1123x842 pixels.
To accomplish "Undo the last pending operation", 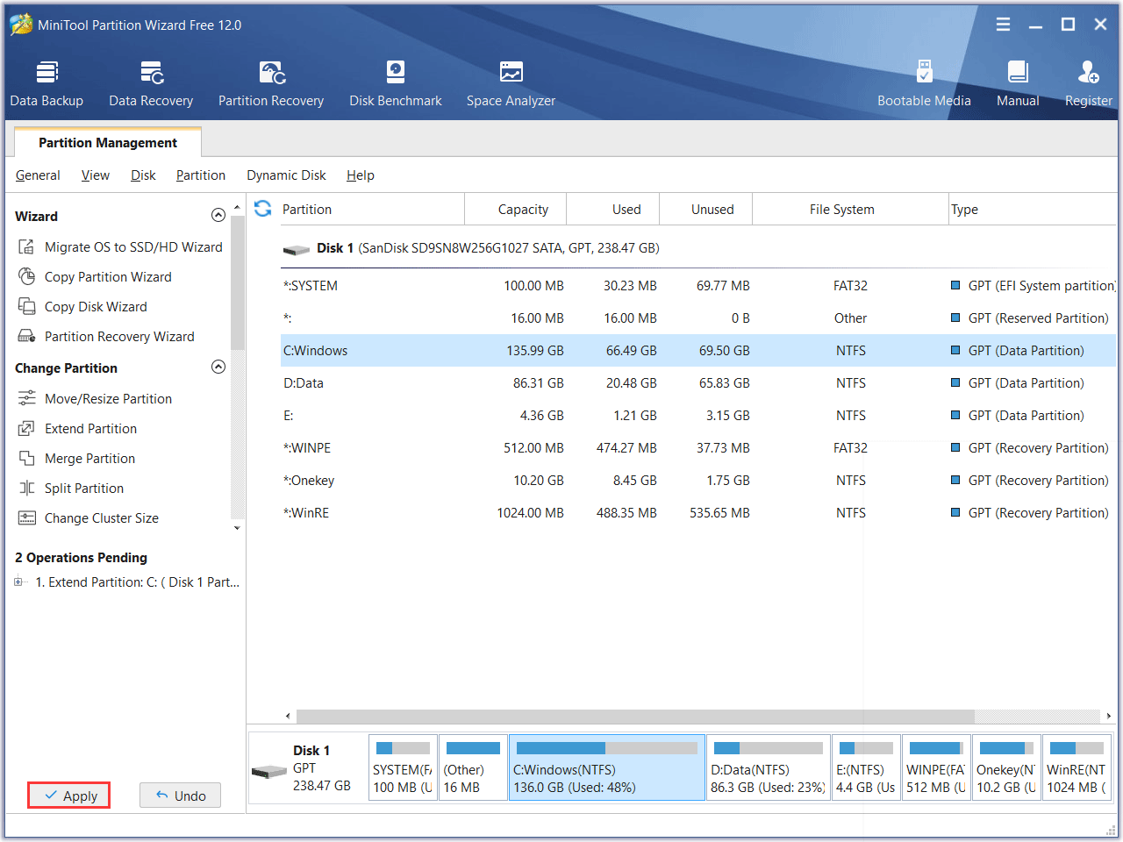I will (x=180, y=796).
